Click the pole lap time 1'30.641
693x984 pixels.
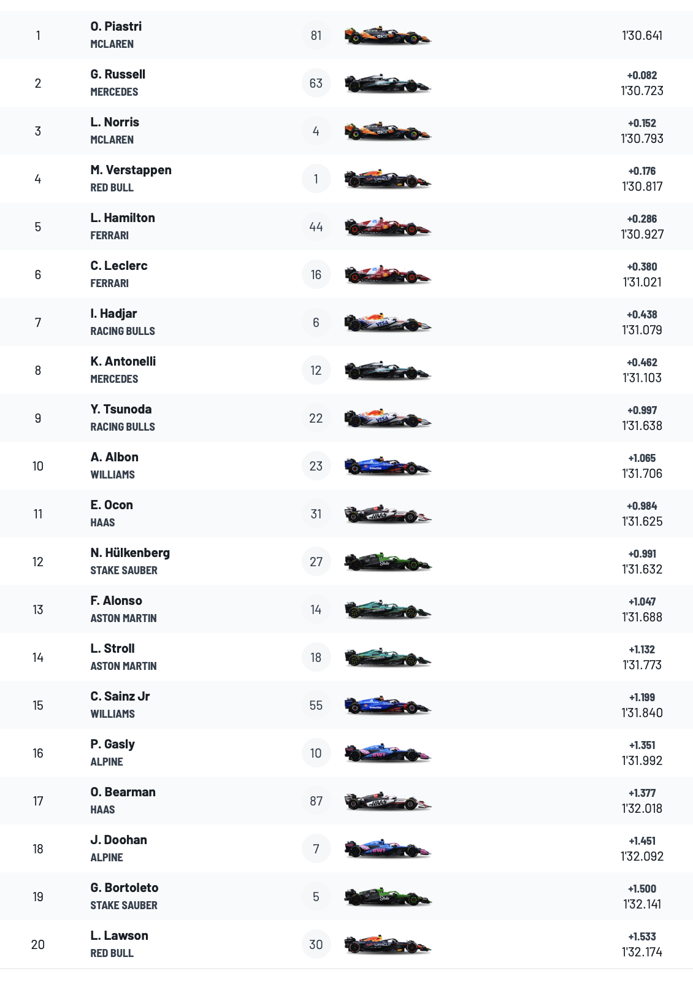641,36
